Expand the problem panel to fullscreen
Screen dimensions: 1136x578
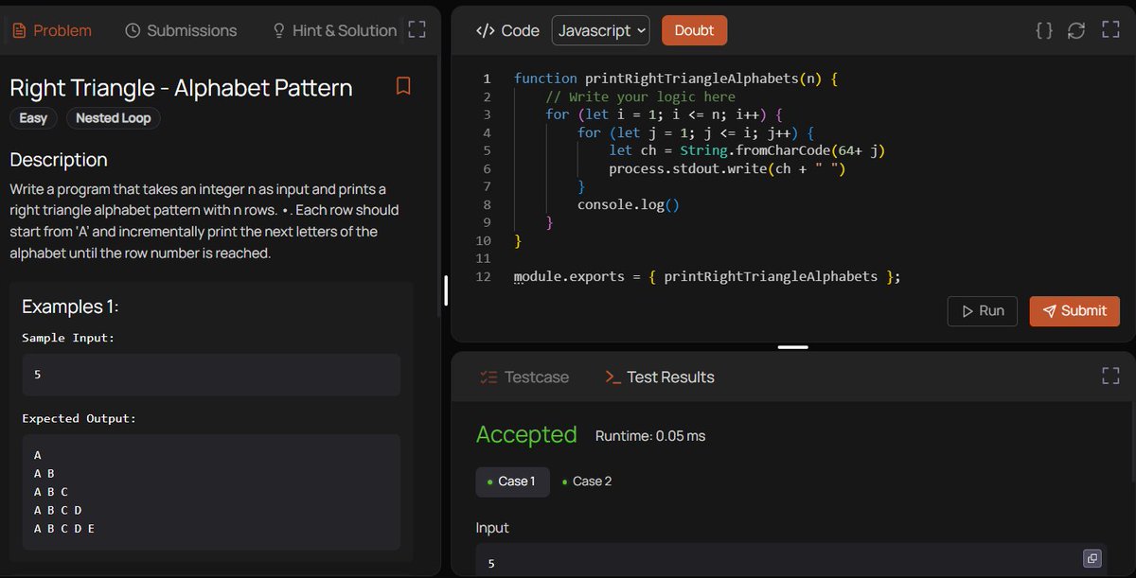click(417, 29)
